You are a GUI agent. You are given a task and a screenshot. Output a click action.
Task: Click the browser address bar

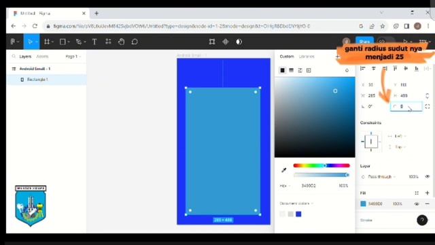point(200,26)
